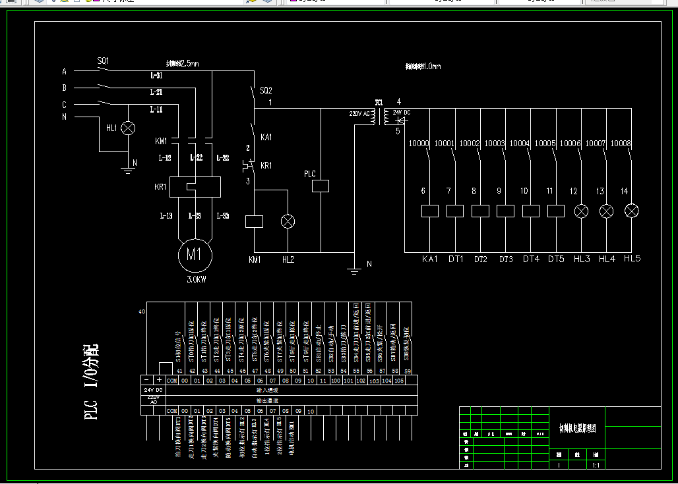Select the SQ2 switch label
This screenshot has height=484, width=678.
[x=266, y=90]
